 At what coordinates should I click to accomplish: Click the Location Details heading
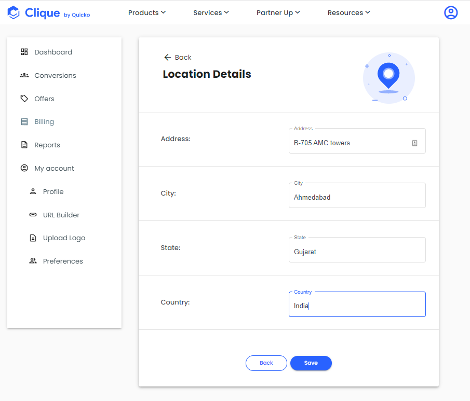coord(207,74)
